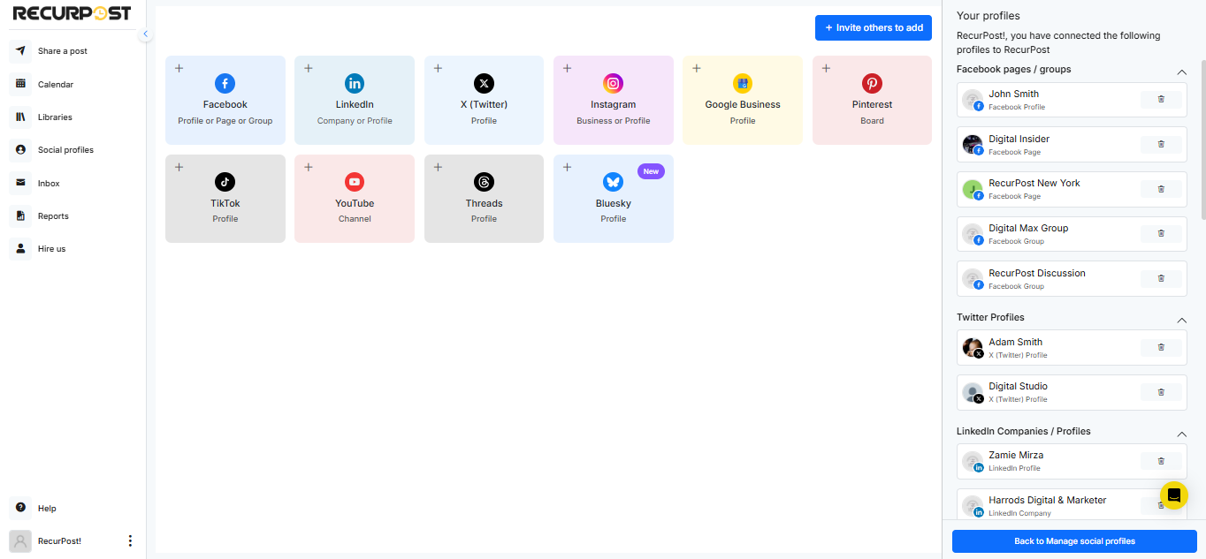Select the Harrods Digital & Marketer entry

click(x=1072, y=505)
